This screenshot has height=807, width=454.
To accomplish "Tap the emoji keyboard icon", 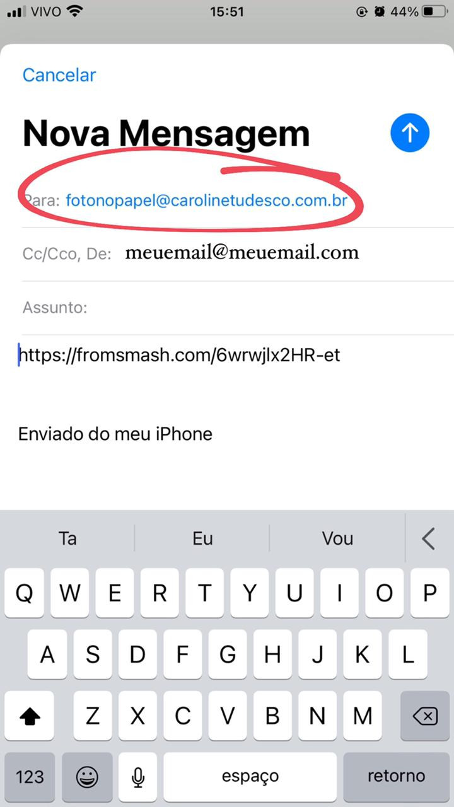I will [87, 776].
